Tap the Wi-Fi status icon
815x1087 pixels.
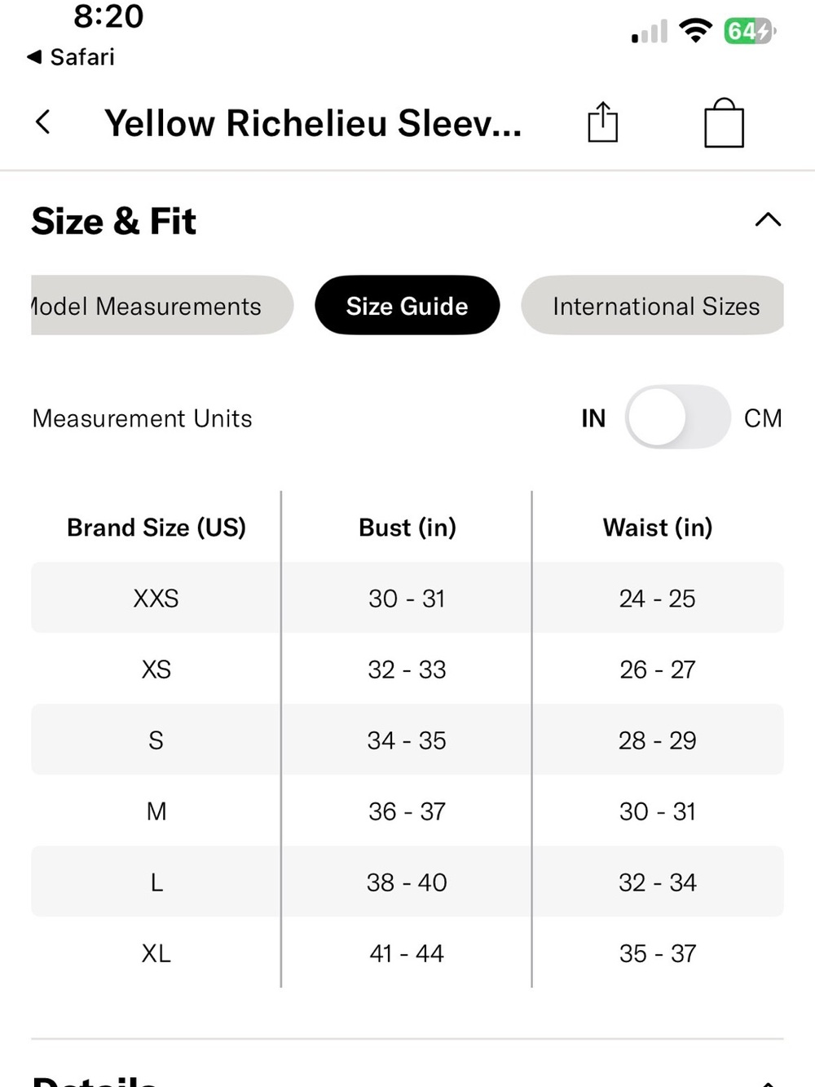695,32
